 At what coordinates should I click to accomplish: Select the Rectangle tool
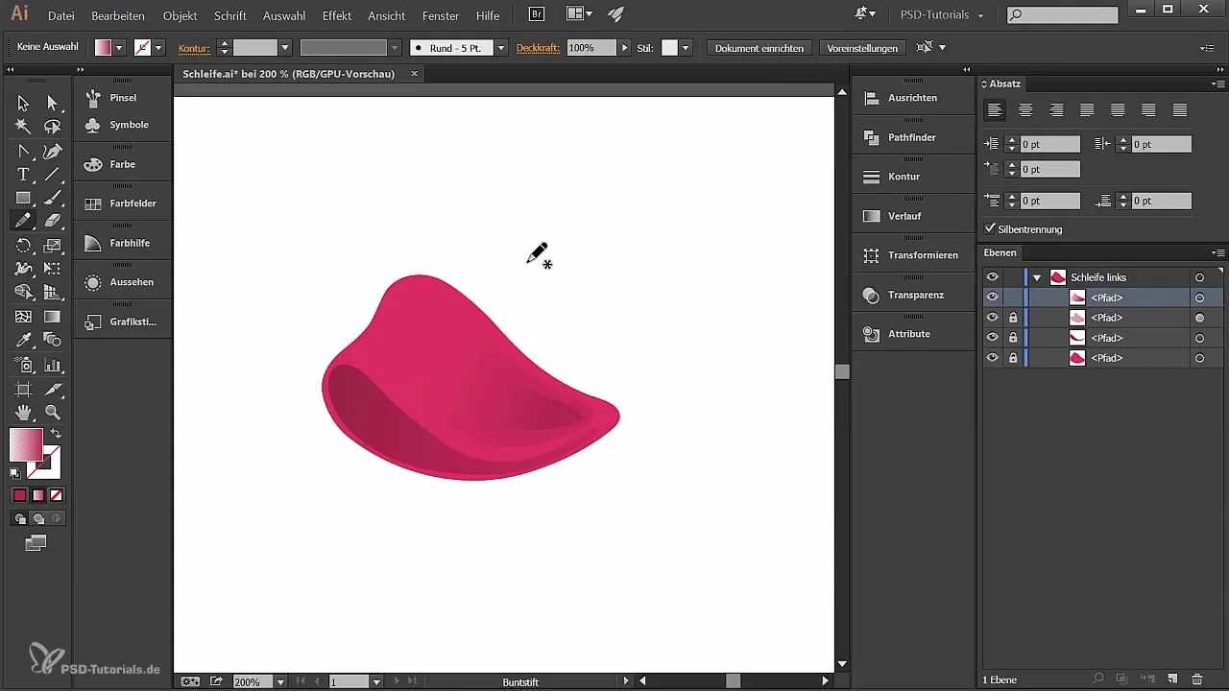[x=23, y=198]
